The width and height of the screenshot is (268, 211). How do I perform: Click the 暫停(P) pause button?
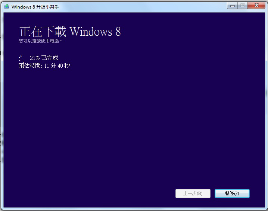[232, 194]
